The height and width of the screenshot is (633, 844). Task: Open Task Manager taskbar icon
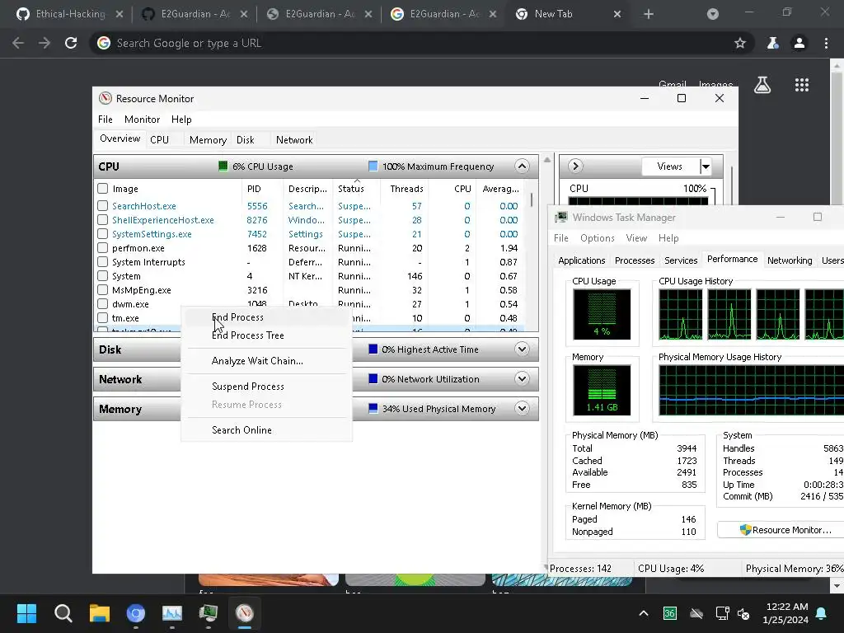point(209,613)
